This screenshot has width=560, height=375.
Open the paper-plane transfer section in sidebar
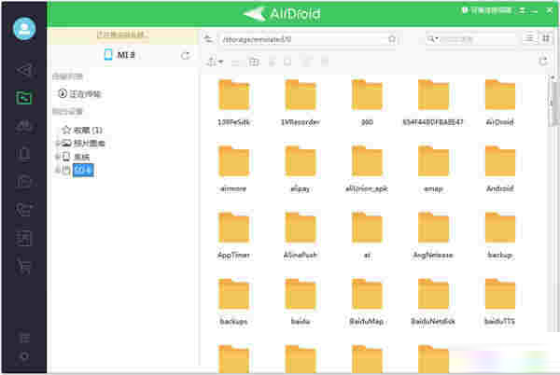click(x=24, y=70)
